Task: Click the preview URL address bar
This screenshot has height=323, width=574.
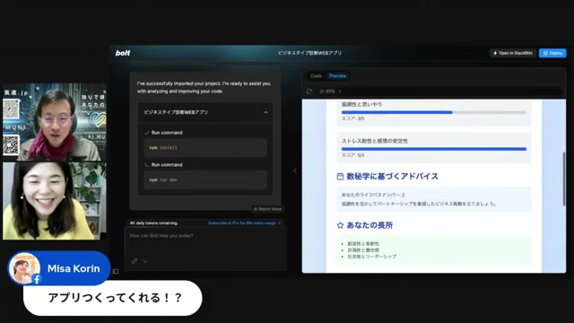Action: (439, 92)
